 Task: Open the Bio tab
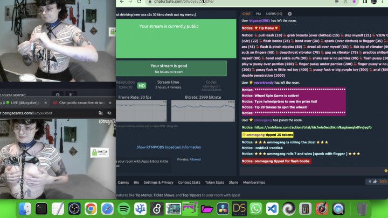[x=136, y=182]
